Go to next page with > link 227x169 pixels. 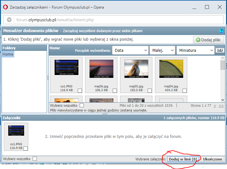tap(215, 105)
